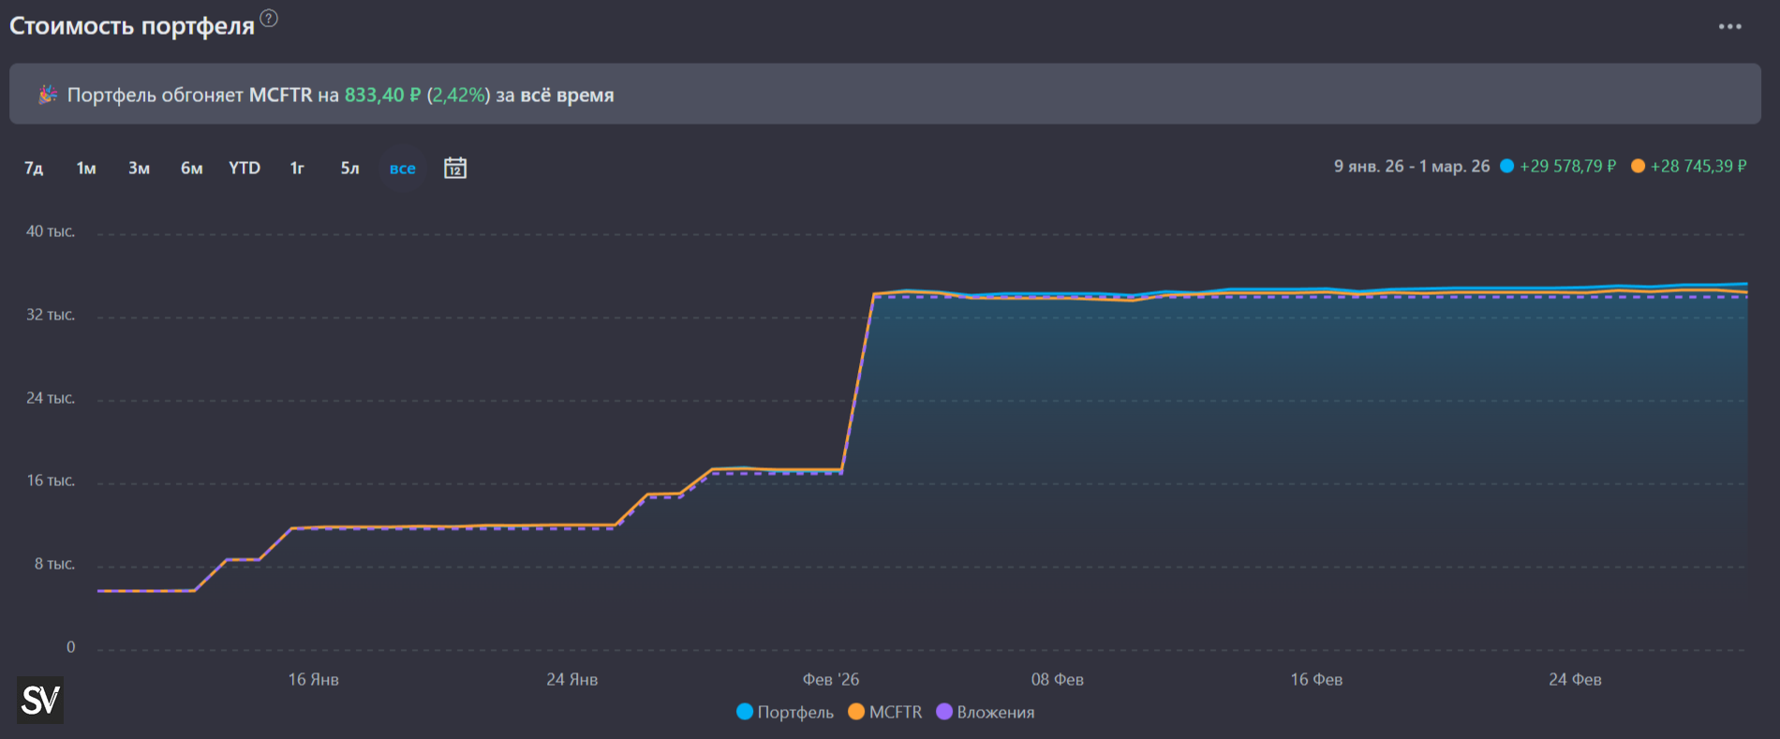Click the blue portfolio gain value +29 578,79 ₽

pyautogui.click(x=1566, y=166)
